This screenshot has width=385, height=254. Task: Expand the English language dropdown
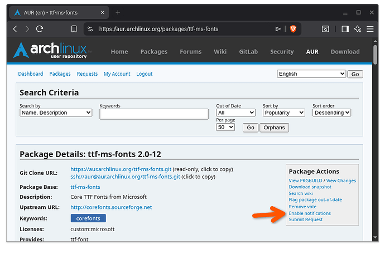click(311, 74)
